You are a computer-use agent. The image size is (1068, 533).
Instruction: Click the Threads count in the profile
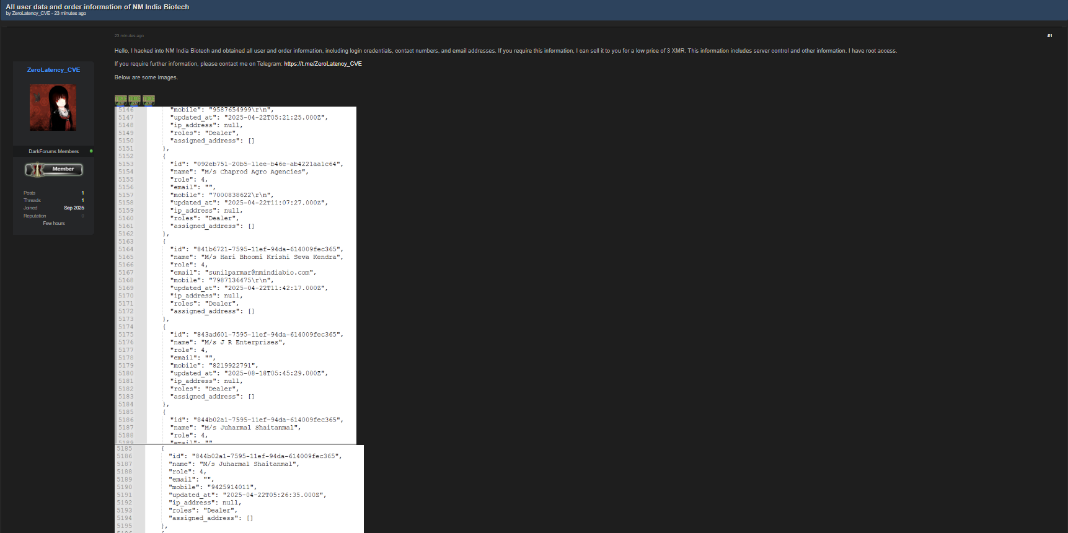[x=82, y=200]
